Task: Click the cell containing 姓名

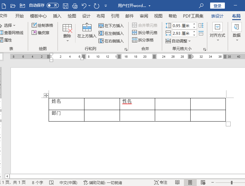Action: pos(67,104)
